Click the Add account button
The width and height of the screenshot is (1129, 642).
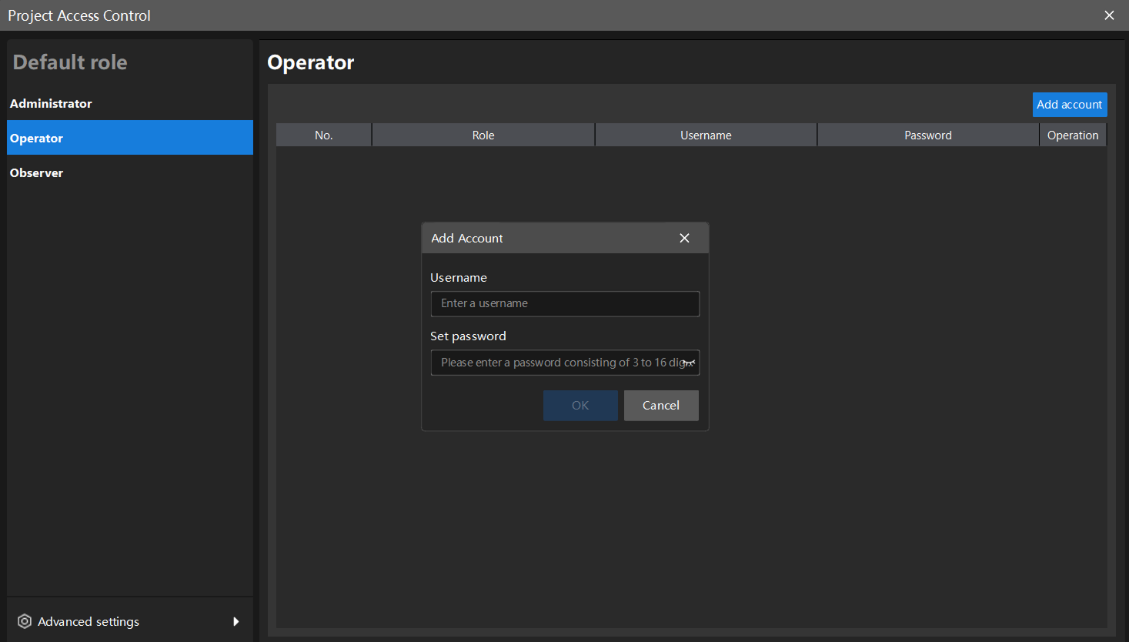coord(1070,104)
